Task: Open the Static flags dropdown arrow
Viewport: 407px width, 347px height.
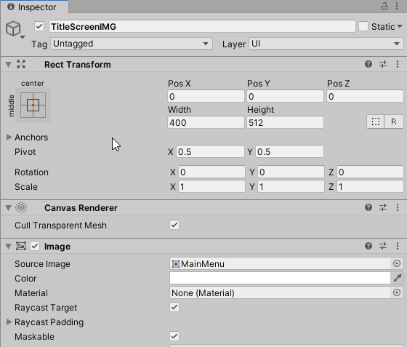Action: point(400,26)
